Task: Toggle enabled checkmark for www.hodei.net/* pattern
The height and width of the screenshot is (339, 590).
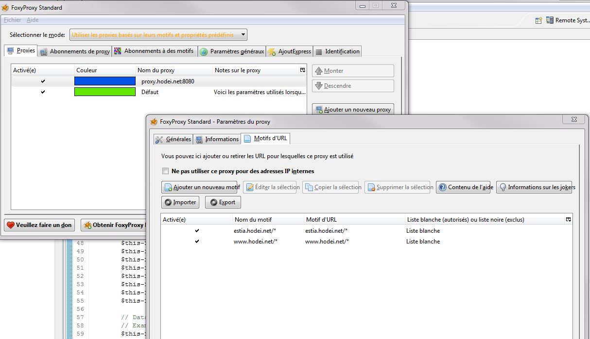Action: pyautogui.click(x=197, y=242)
